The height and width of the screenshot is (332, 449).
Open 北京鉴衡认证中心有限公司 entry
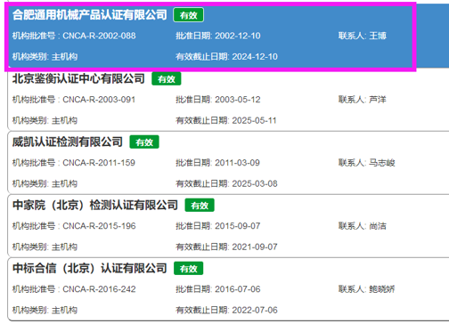pos(78,78)
